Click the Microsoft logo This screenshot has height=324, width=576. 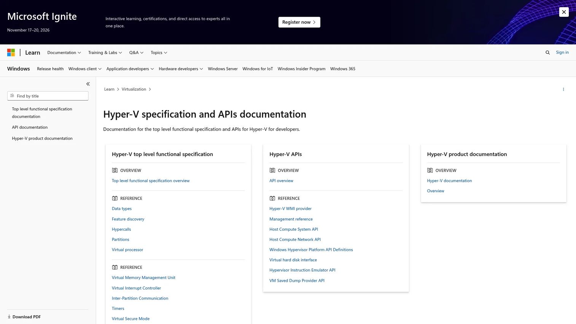[11, 53]
